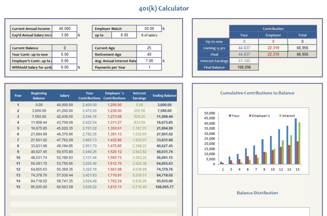Edit the Avg. Annual Interest Rate cell
327x216 pixels.
point(149,61)
